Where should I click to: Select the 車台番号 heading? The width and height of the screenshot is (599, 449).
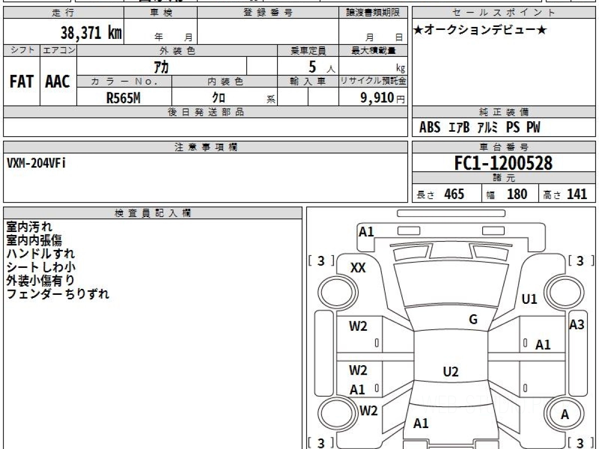[504, 147]
